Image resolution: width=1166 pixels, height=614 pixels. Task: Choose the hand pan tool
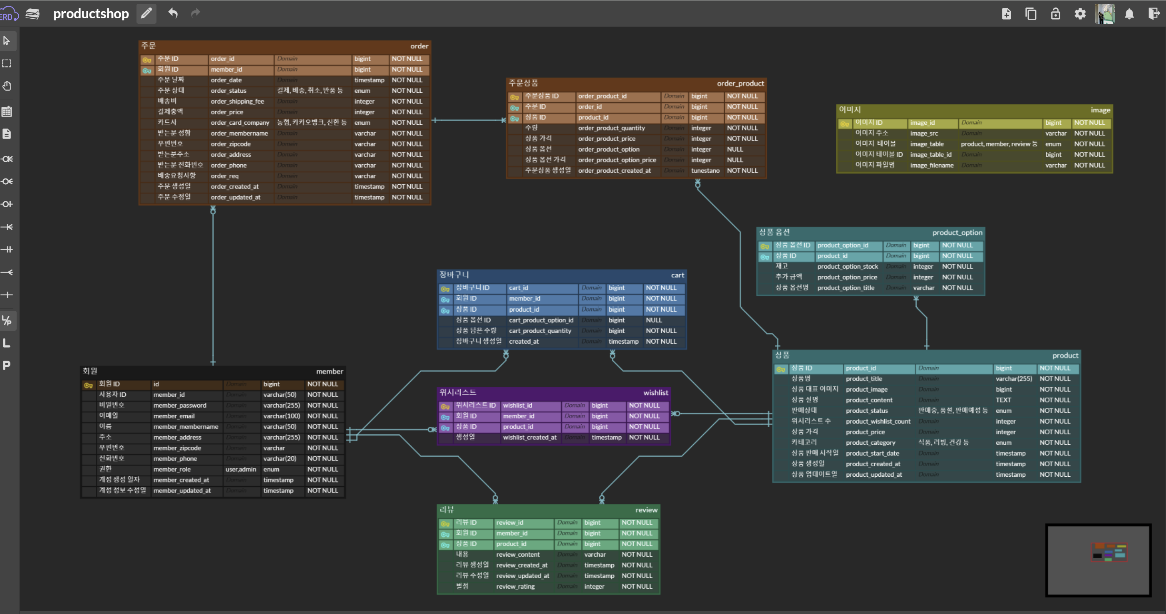coord(7,86)
